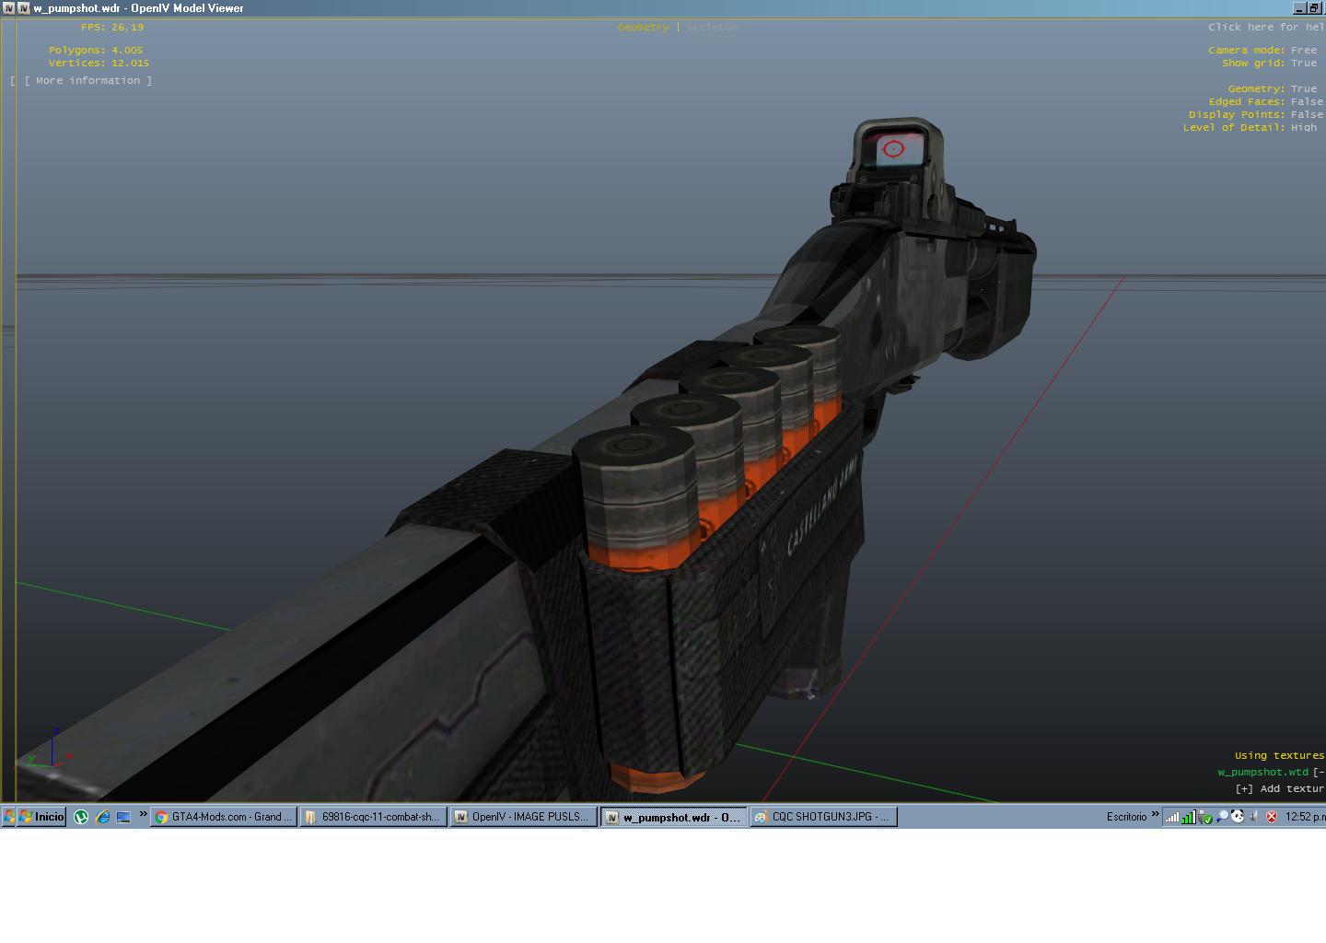Click the 'Using textures' label

(1279, 755)
